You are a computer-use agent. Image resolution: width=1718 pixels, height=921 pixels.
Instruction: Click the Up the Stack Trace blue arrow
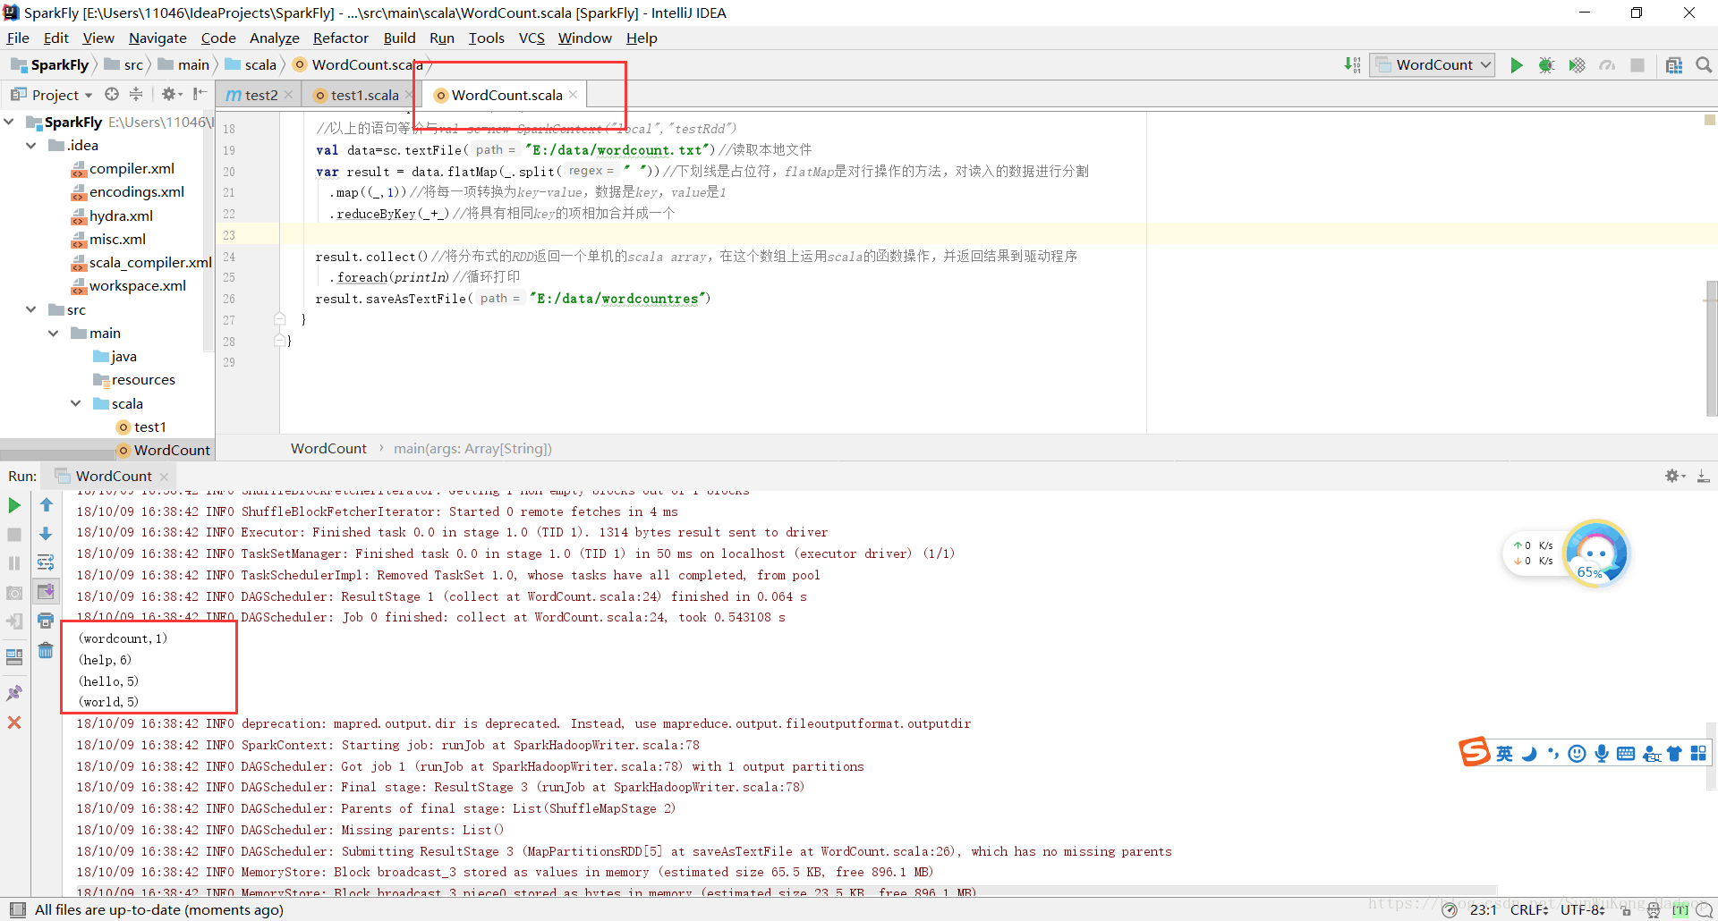pos(47,505)
